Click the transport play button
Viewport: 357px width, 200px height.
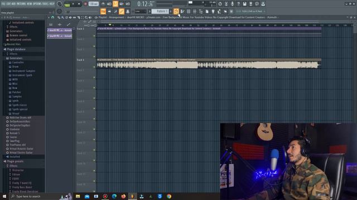click(x=73, y=4)
